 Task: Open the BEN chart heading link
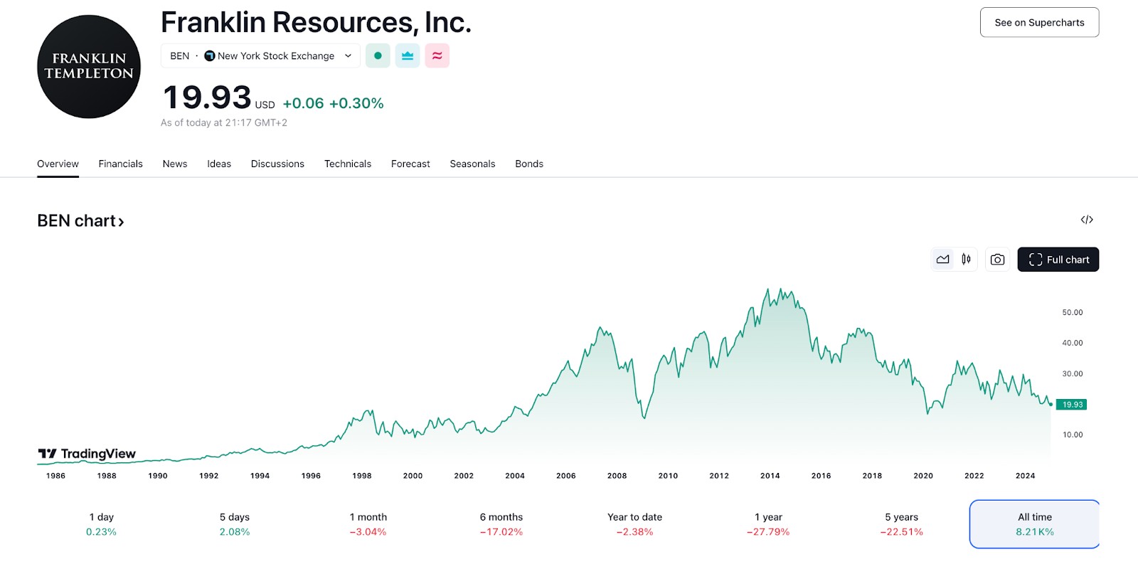80,221
